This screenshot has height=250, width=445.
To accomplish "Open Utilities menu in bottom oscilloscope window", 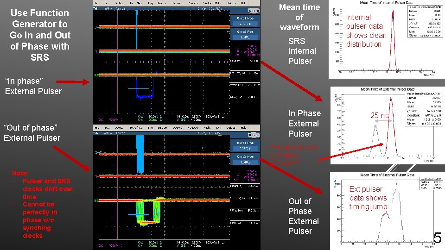I will pos(231,128).
